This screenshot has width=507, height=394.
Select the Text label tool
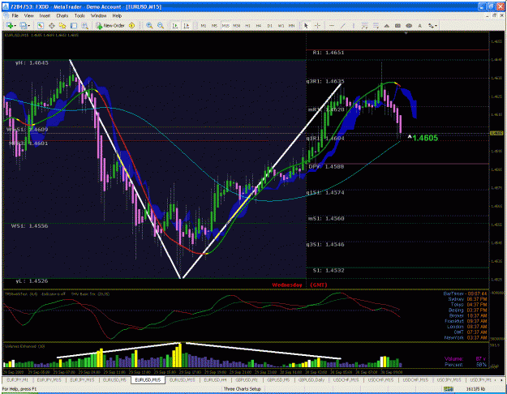click(x=419, y=25)
